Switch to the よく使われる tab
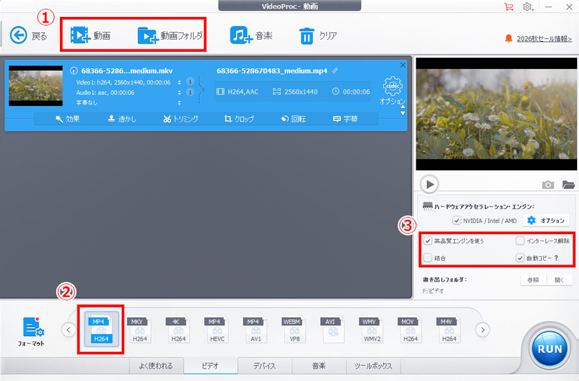This screenshot has width=579, height=381. 156,366
